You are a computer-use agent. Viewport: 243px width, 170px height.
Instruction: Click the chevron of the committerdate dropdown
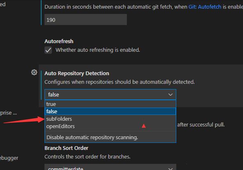[x=171, y=168]
